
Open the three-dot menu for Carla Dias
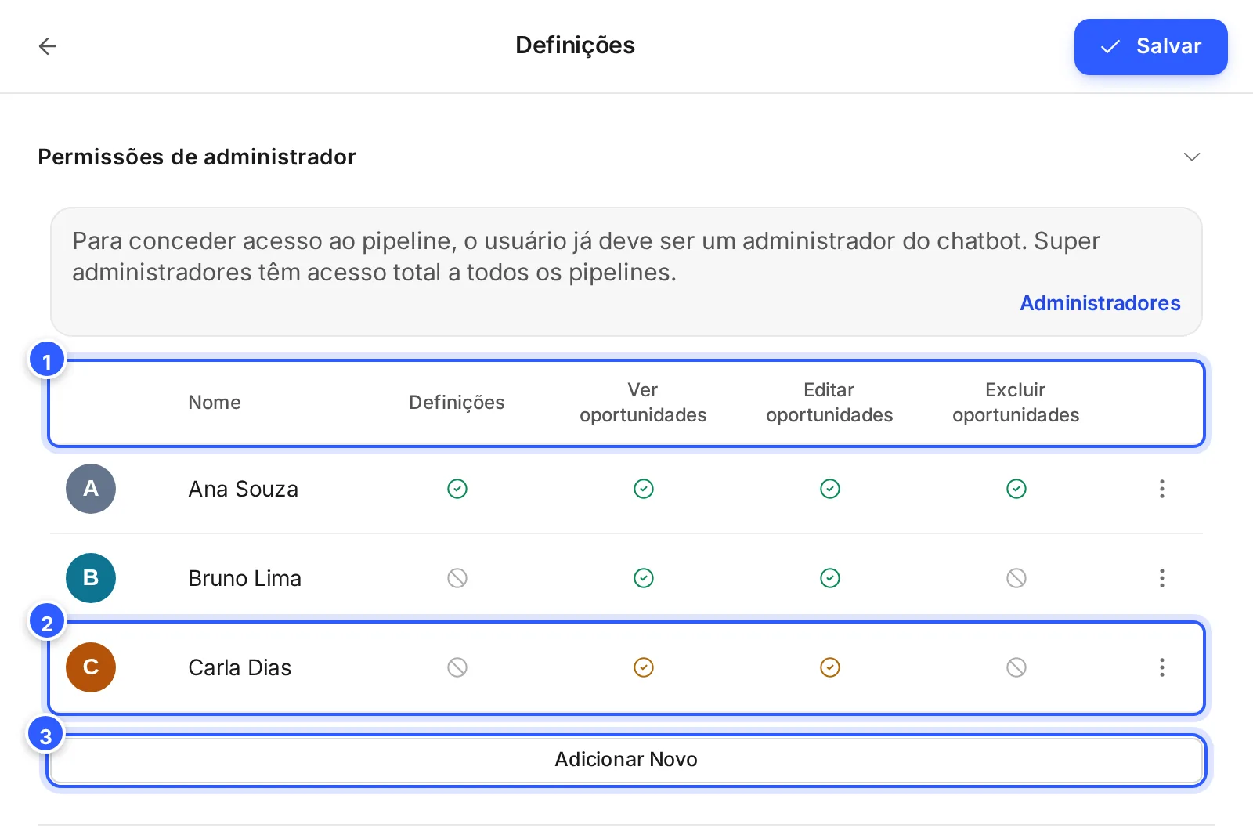1162,667
